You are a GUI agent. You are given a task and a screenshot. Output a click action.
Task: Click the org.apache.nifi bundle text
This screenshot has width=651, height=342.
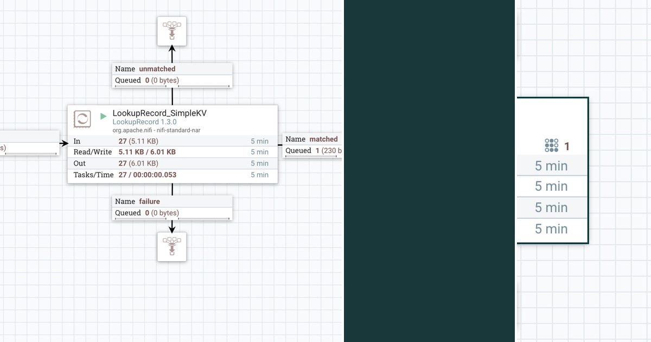coord(156,130)
